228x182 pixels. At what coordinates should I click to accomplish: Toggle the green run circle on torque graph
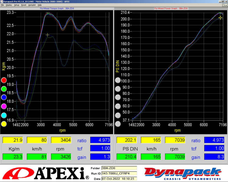click(x=4, y=89)
